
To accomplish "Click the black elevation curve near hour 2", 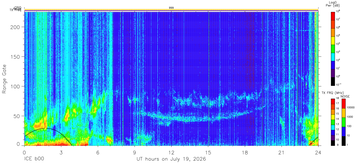I will coord(45,128).
